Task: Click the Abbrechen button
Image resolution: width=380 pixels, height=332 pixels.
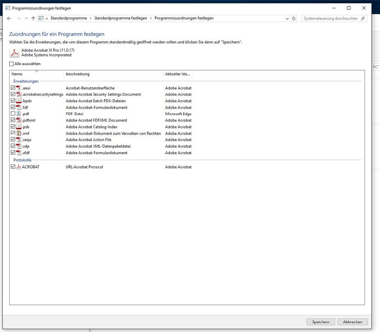Action: pos(353,322)
